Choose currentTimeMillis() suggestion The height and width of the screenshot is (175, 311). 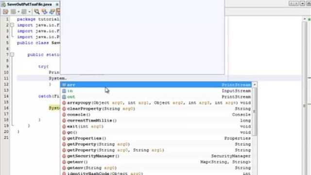(156, 121)
